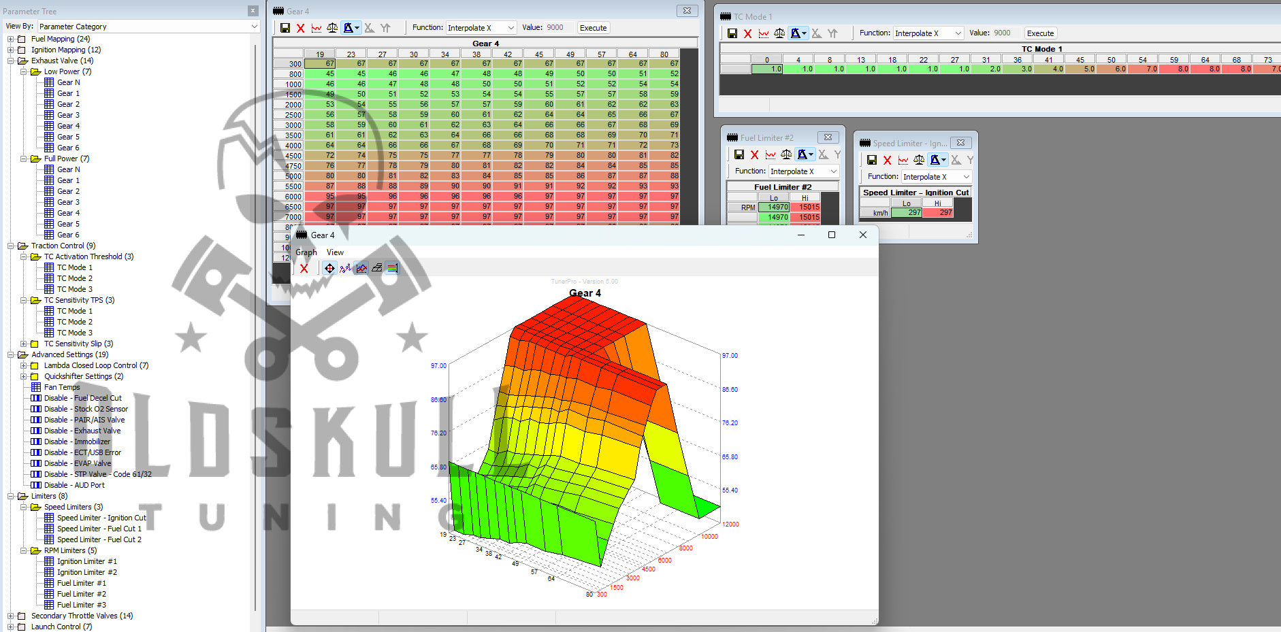Click the Value field in the TC Mode 1 window
Viewport: 1281px width, 632px height.
[1005, 33]
